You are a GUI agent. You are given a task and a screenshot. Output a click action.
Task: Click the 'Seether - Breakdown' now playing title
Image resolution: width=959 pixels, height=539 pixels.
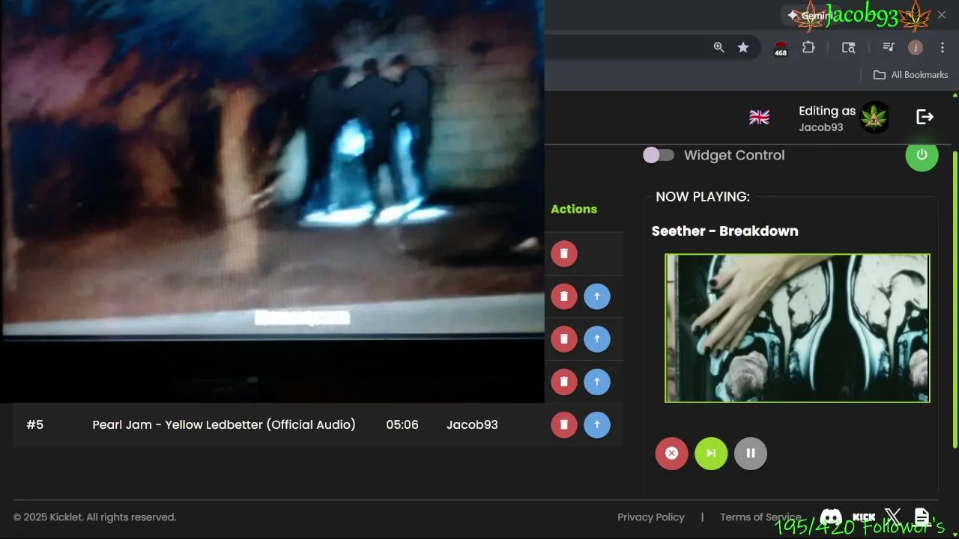coord(724,231)
